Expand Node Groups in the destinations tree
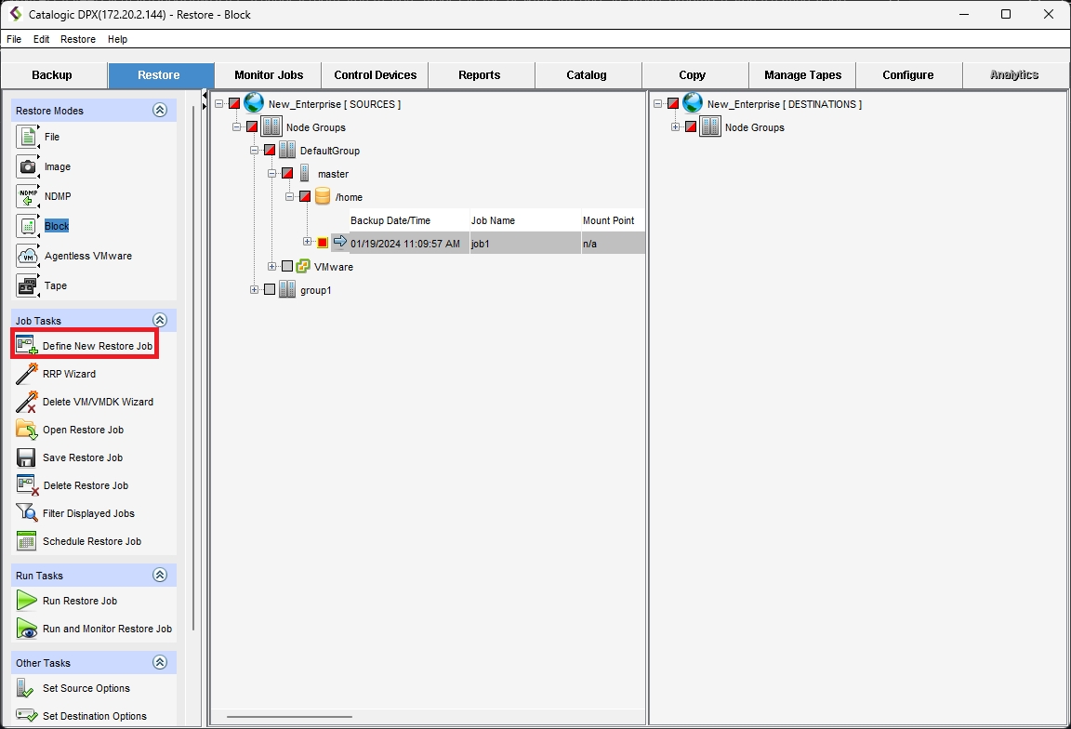 [676, 127]
